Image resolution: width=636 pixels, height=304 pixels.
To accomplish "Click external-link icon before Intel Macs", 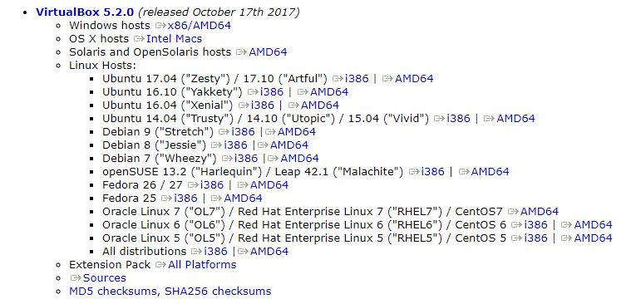I will (140, 39).
